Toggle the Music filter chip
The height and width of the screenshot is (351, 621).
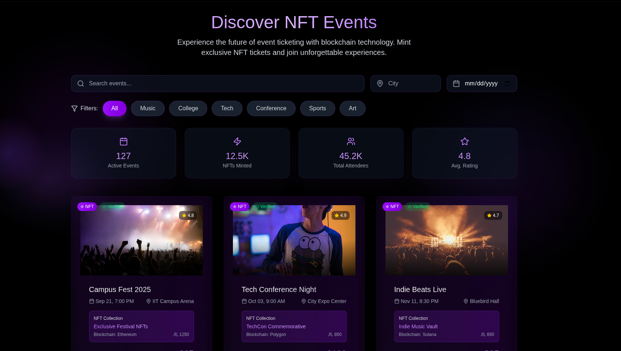click(148, 108)
